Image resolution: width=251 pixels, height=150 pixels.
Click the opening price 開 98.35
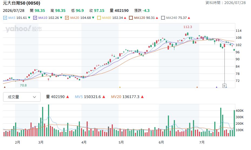(x=37, y=11)
